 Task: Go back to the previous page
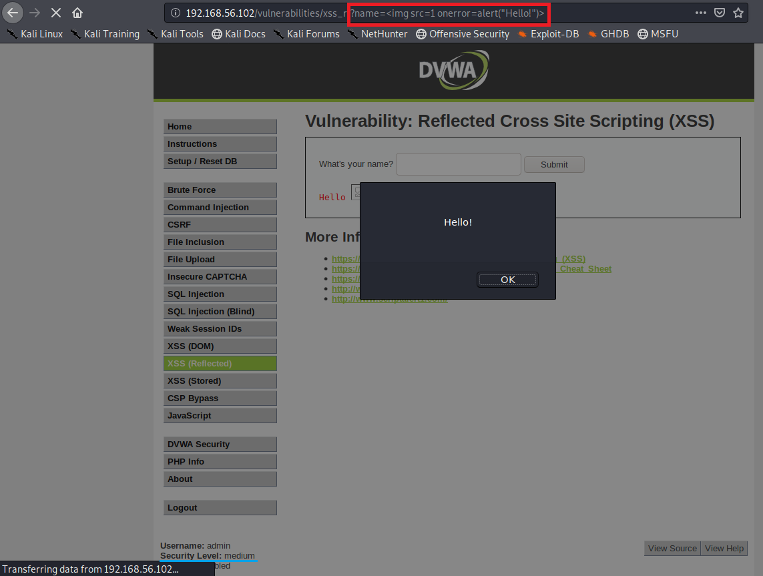point(13,13)
